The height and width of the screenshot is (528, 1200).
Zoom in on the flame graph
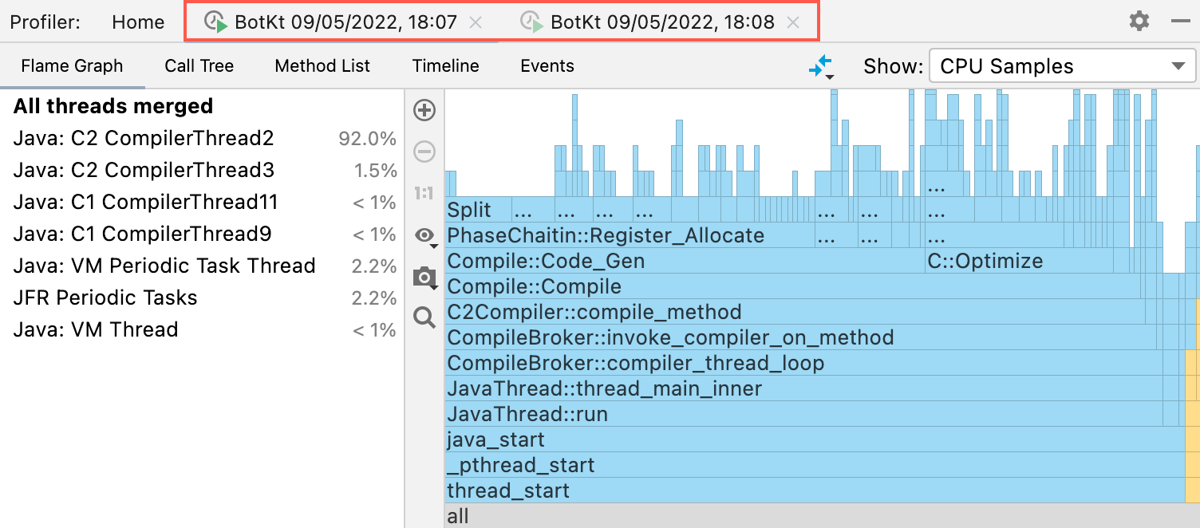[424, 110]
